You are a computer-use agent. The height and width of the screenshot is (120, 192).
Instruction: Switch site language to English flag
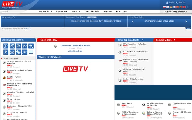point(168,7)
